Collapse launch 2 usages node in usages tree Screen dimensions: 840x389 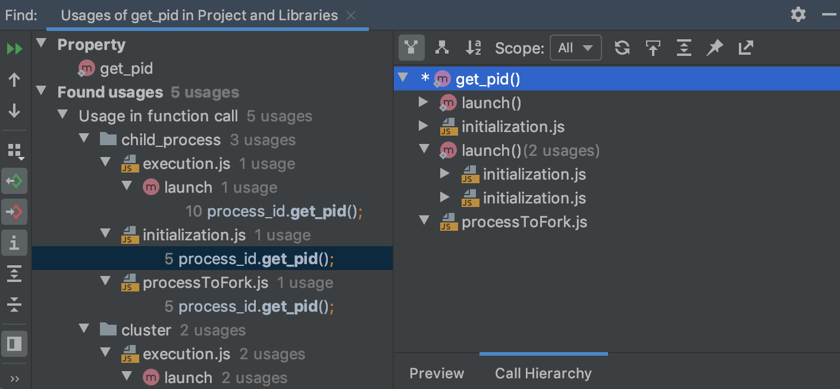pos(127,377)
